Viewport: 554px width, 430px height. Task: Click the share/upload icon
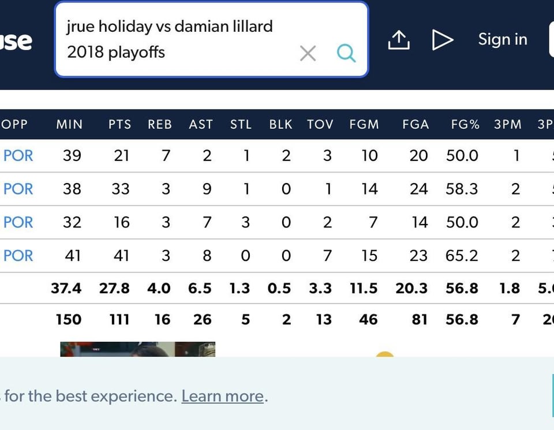[398, 40]
